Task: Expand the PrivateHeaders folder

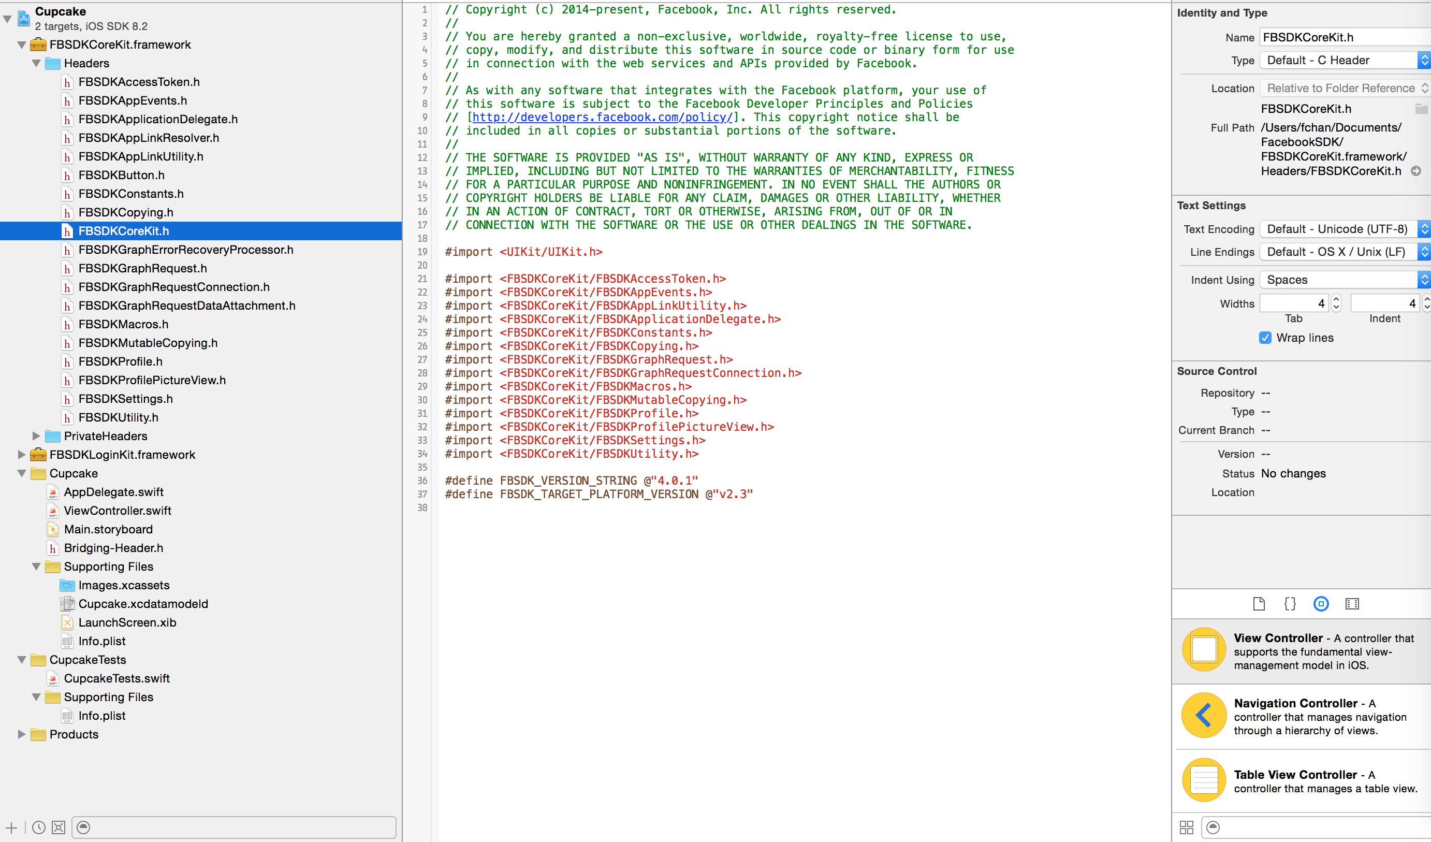Action: pyautogui.click(x=36, y=436)
